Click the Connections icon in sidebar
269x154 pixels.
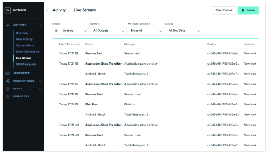pyautogui.click(x=7, y=81)
